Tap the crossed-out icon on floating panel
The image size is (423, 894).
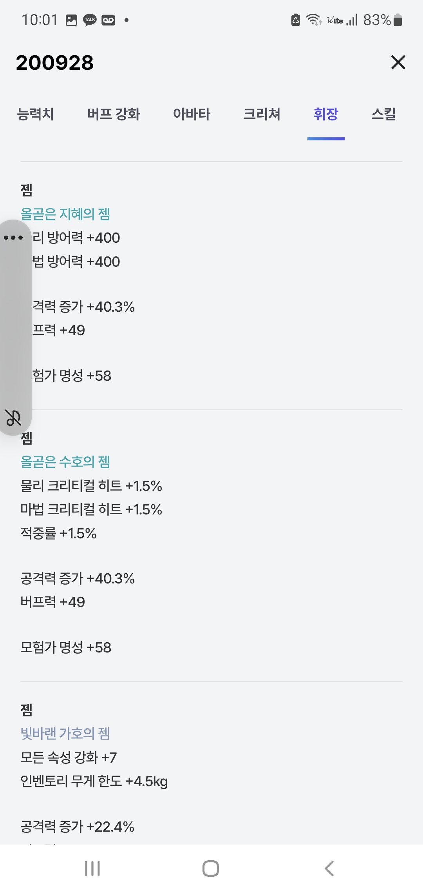(13, 418)
